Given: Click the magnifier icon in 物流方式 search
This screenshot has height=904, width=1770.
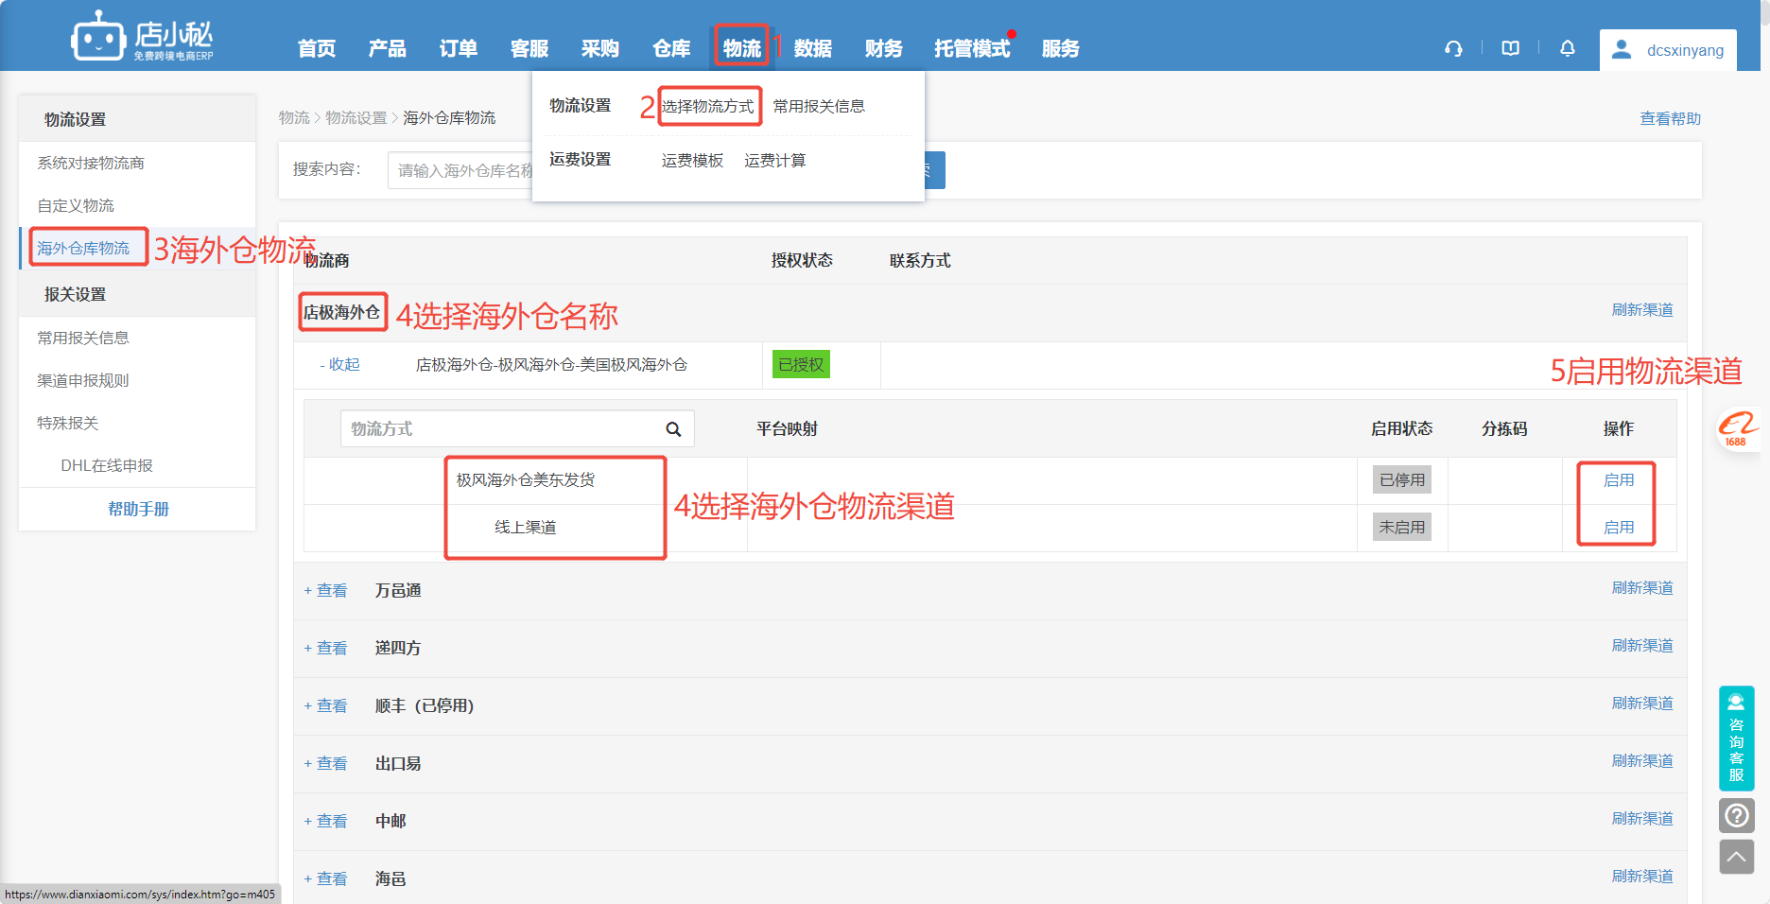Looking at the screenshot, I should (x=673, y=429).
